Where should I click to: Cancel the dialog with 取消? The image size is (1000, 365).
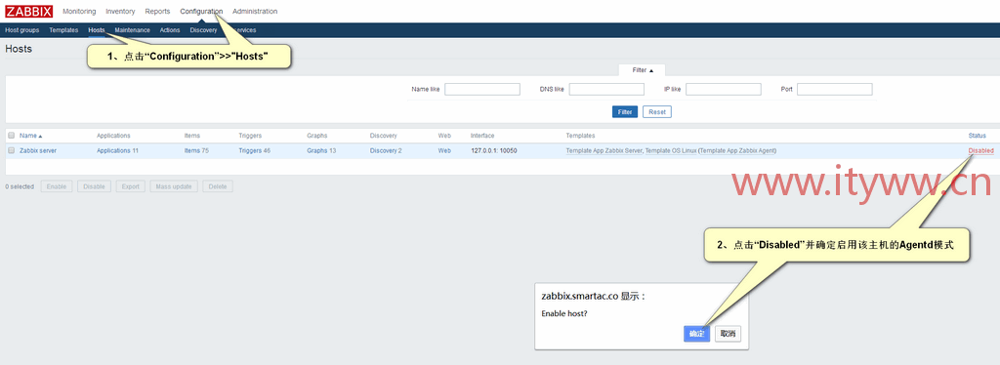[728, 334]
